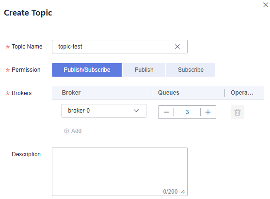Click the queues number value 3
Viewport: 270px width, 199px height.
point(187,112)
